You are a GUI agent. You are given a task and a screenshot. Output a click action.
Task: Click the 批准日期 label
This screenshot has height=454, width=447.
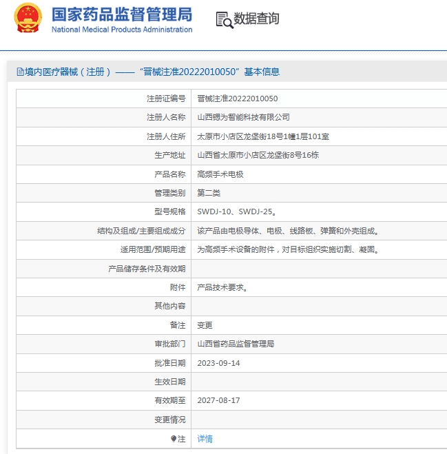point(170,363)
